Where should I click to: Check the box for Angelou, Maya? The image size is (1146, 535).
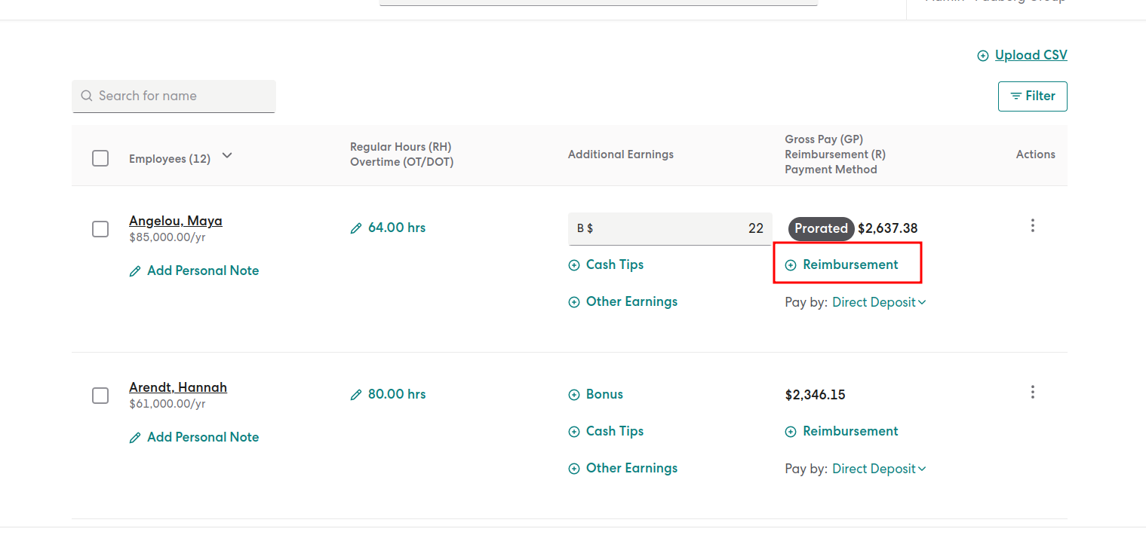pyautogui.click(x=100, y=229)
